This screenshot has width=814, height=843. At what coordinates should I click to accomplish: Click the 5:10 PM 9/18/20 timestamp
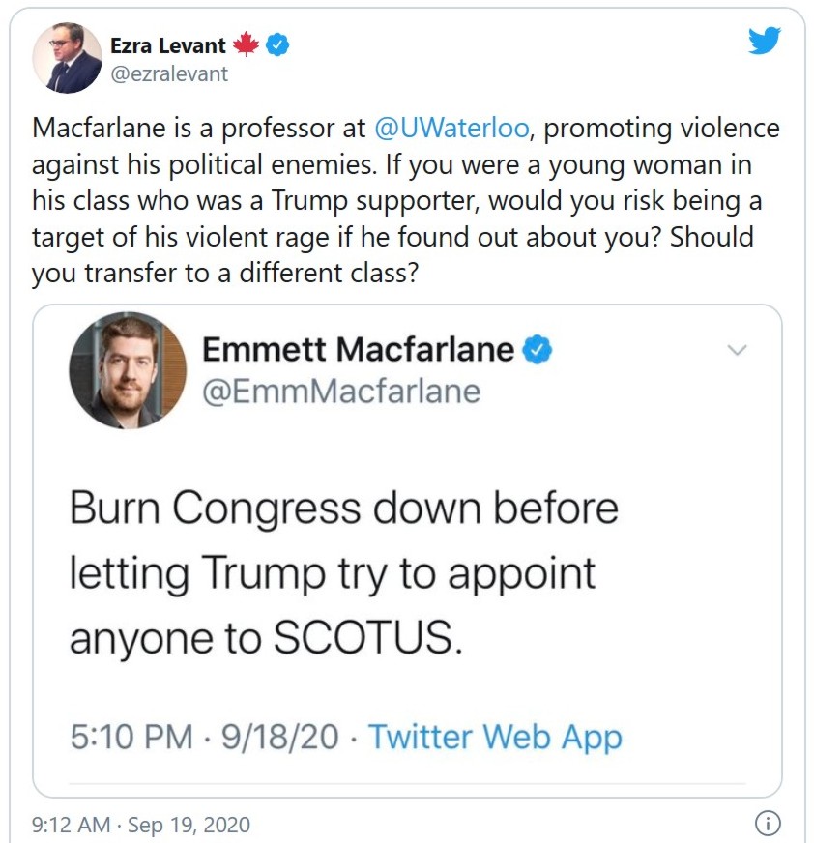pos(205,738)
